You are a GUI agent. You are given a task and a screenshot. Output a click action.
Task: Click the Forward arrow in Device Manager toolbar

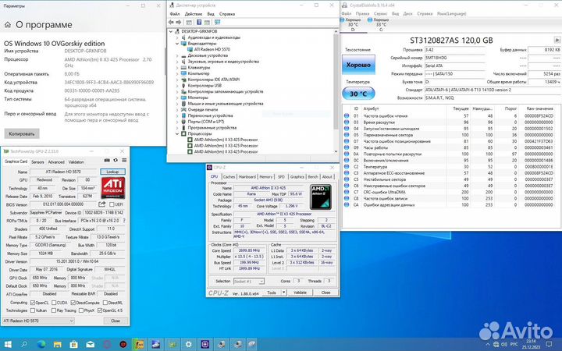point(179,22)
